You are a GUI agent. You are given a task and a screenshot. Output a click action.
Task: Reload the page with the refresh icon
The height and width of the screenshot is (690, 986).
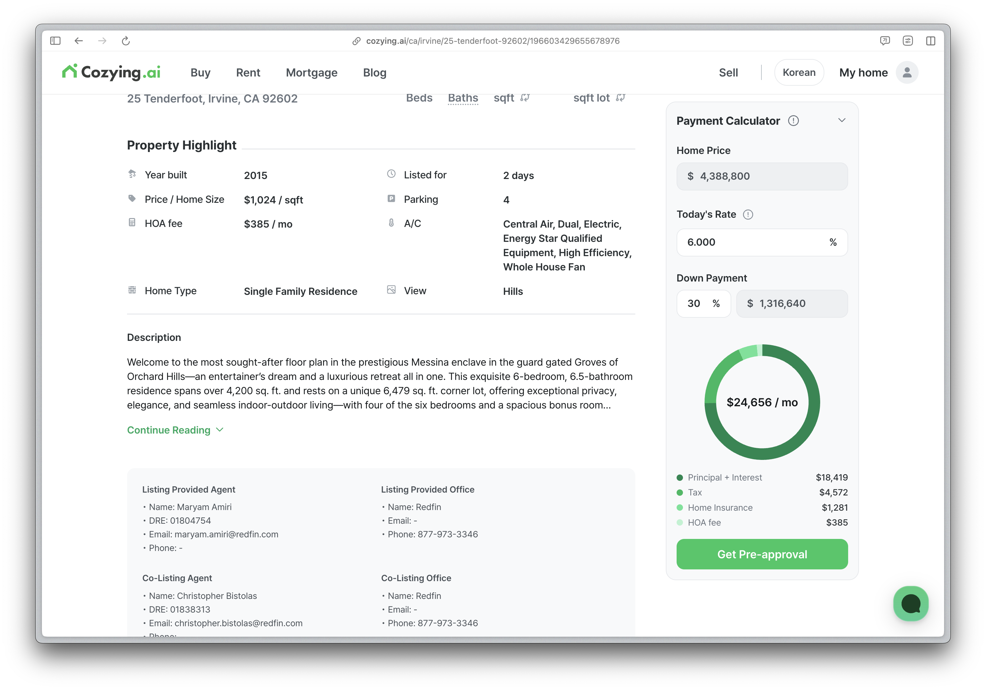(126, 41)
